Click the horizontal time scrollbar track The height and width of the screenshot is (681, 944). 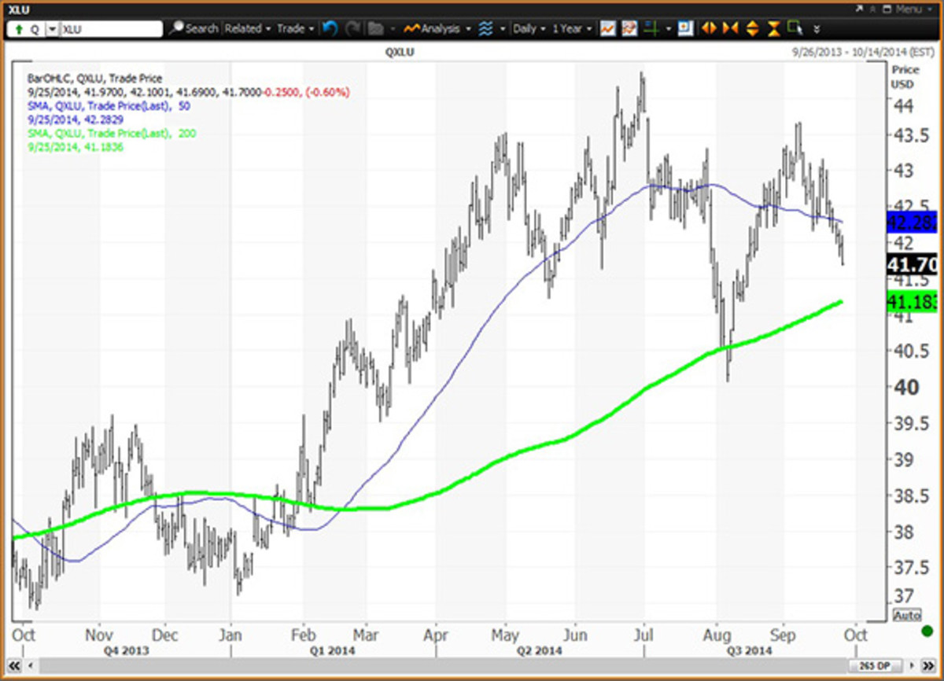coord(472,666)
